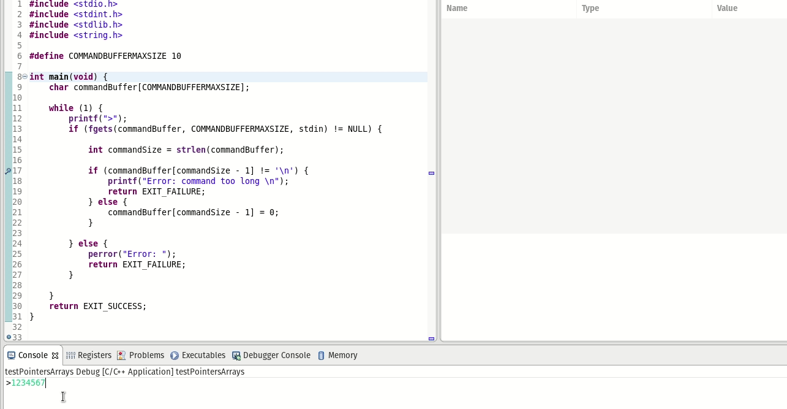Click the Value column header
Screen dimensions: 787x409
pos(749,8)
